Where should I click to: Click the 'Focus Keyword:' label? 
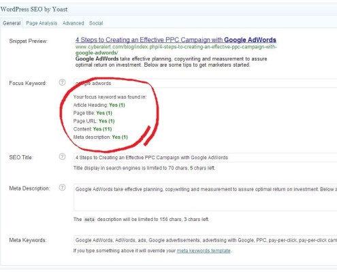coord(28,83)
